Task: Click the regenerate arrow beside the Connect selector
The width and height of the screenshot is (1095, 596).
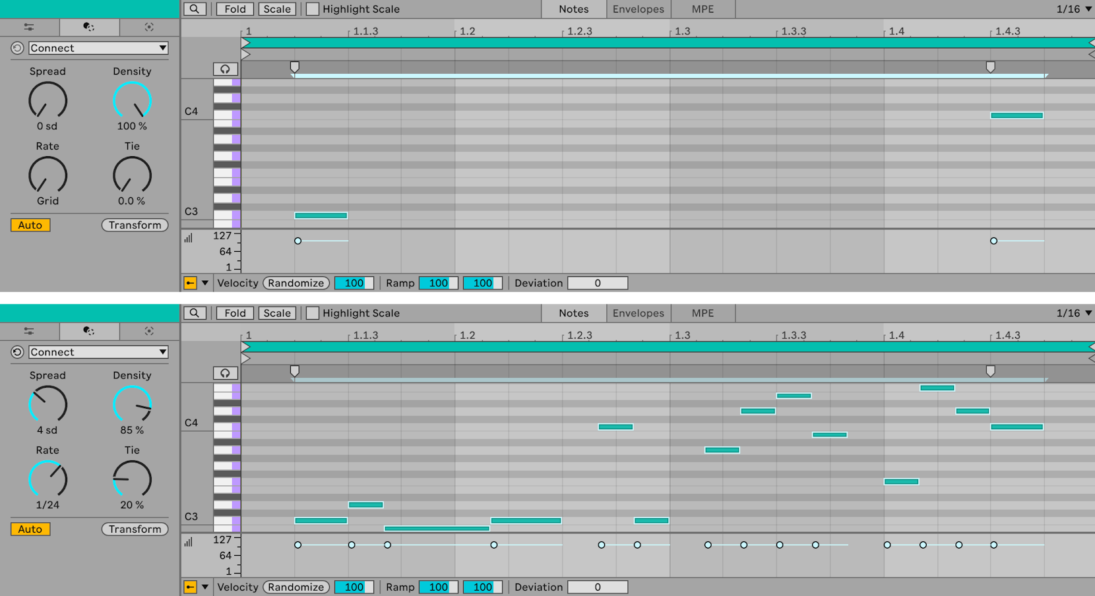Action: coord(16,47)
